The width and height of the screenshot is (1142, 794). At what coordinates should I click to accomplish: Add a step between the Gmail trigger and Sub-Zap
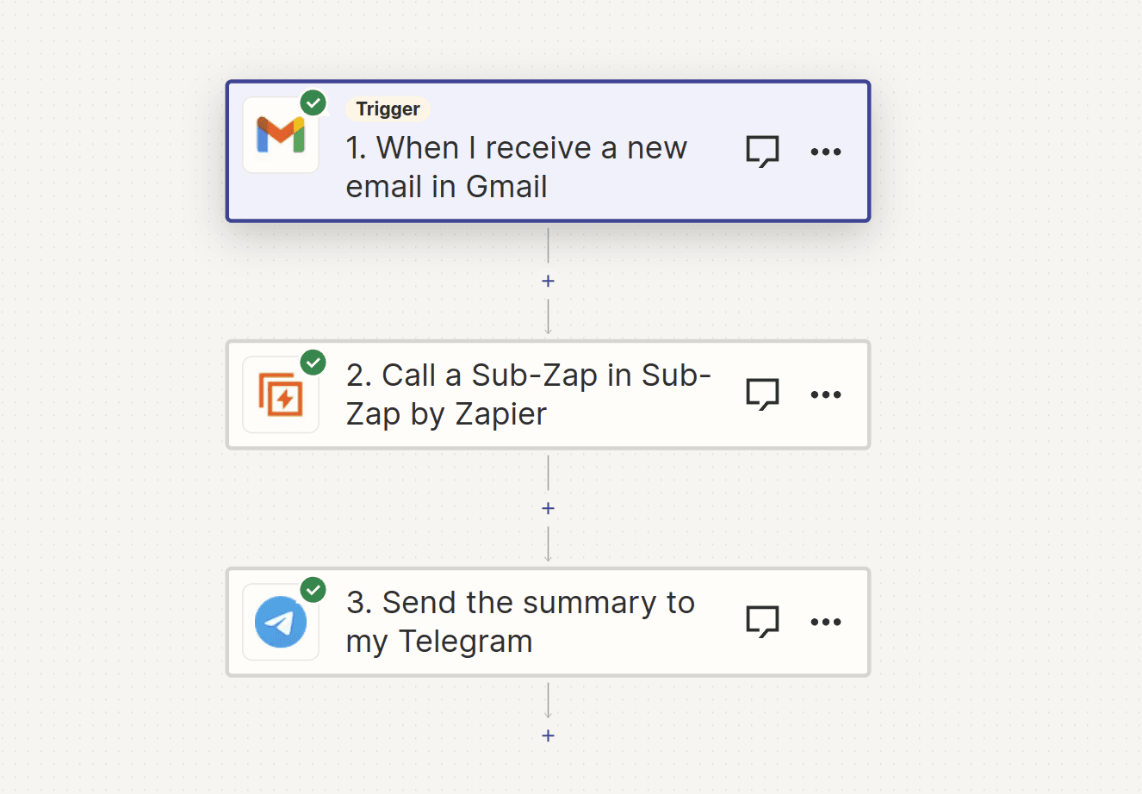(x=548, y=281)
